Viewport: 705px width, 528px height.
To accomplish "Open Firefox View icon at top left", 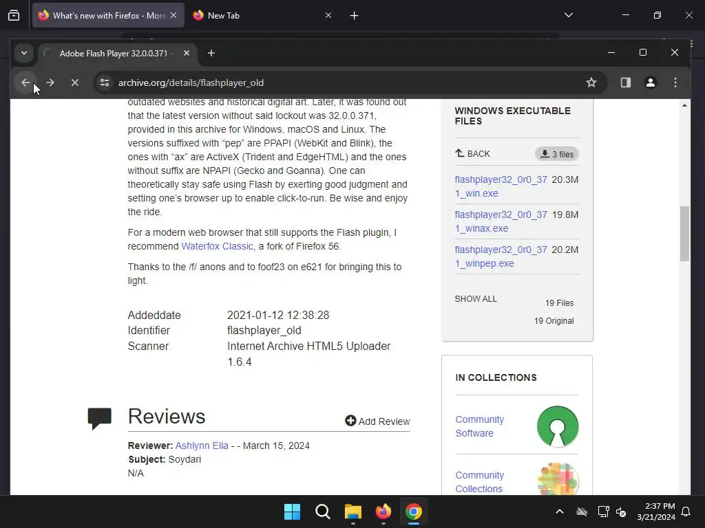I will pyautogui.click(x=14, y=15).
